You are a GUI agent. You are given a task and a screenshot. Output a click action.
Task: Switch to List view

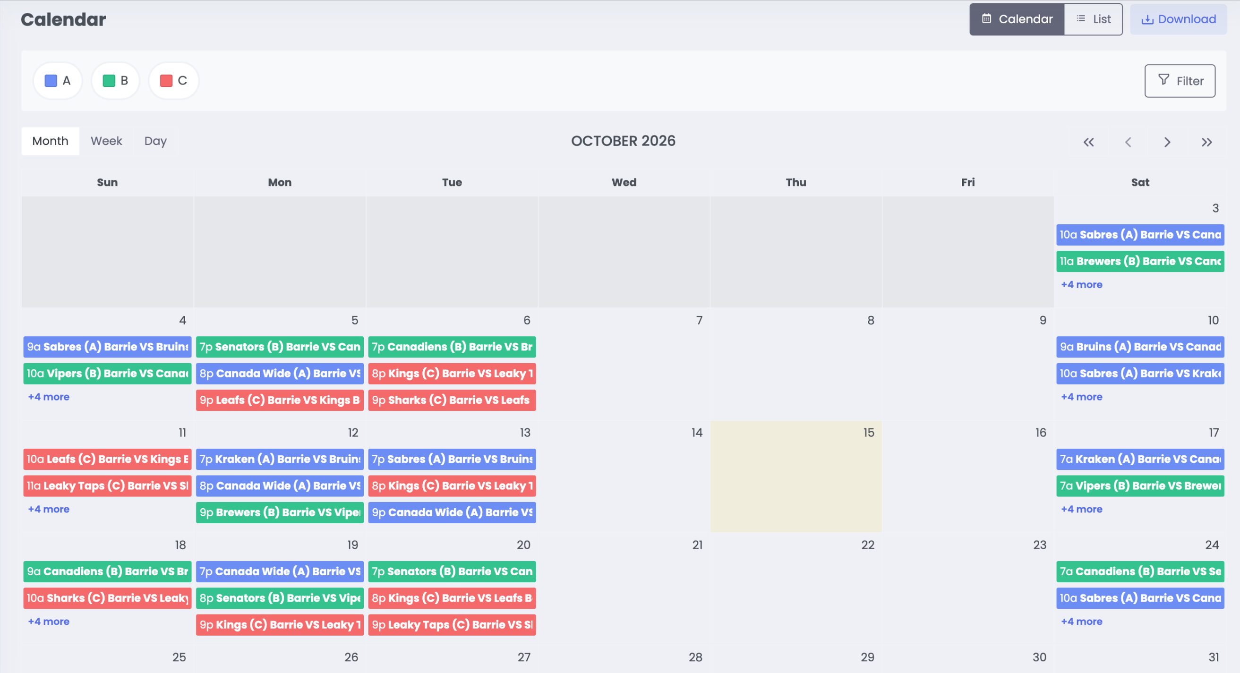click(1093, 19)
